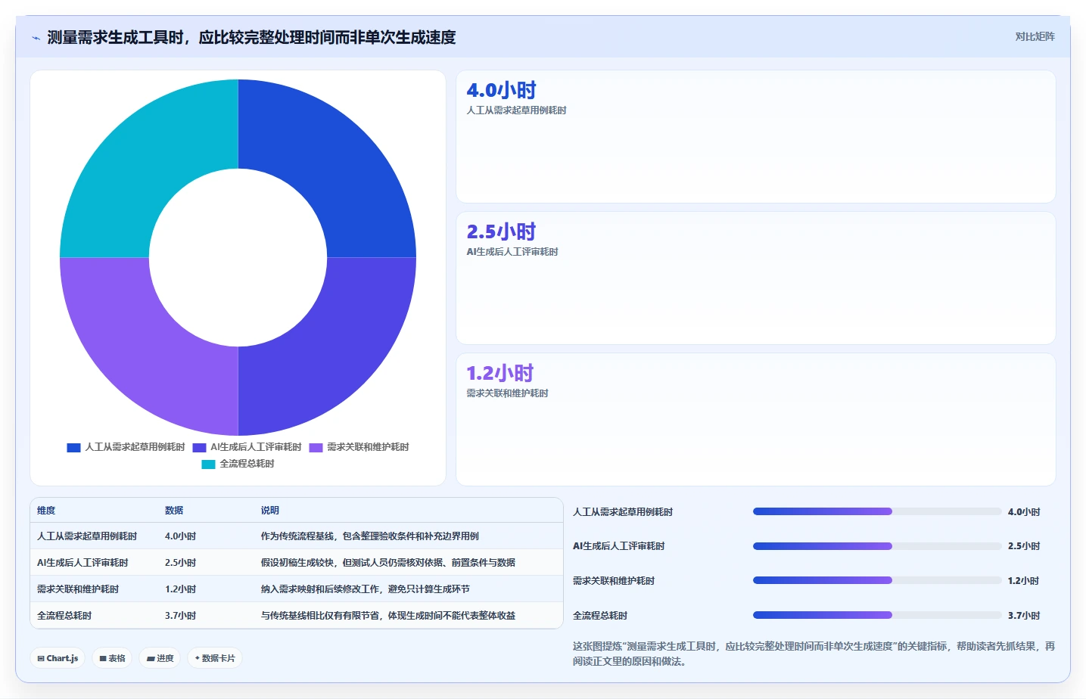
Task: Click the chart title 测量需求生成工具时
Action: 251,37
